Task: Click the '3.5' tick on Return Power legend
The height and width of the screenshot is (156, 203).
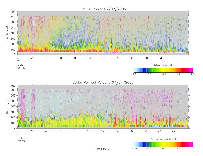Action: pyautogui.click(x=164, y=74)
